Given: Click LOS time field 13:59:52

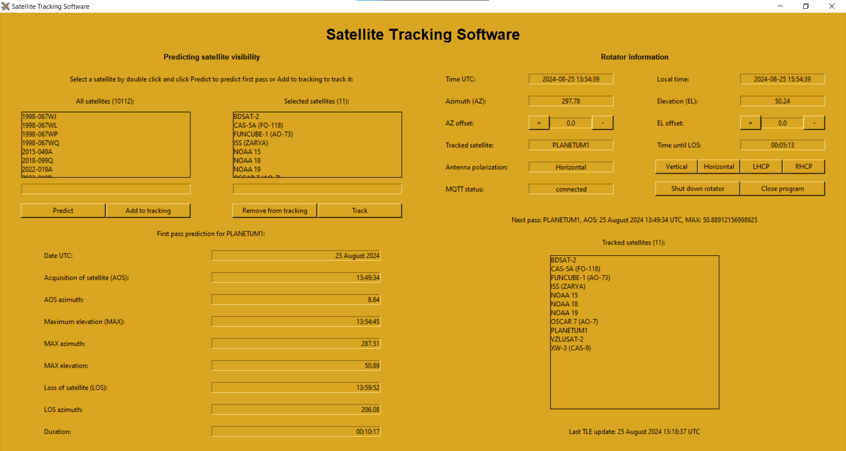Looking at the screenshot, I should pos(296,388).
